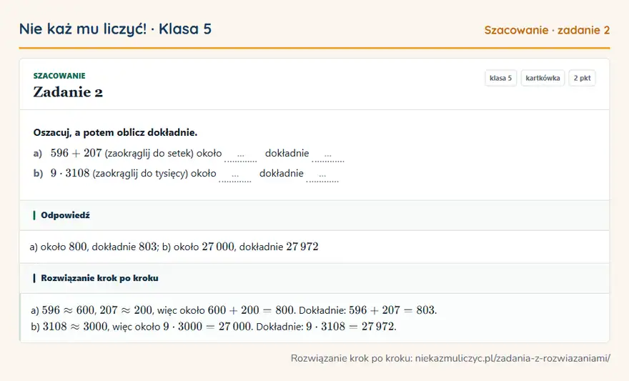Click the 'Szacowanie · zadanie 2' header label
This screenshot has width=629, height=381.
point(547,30)
